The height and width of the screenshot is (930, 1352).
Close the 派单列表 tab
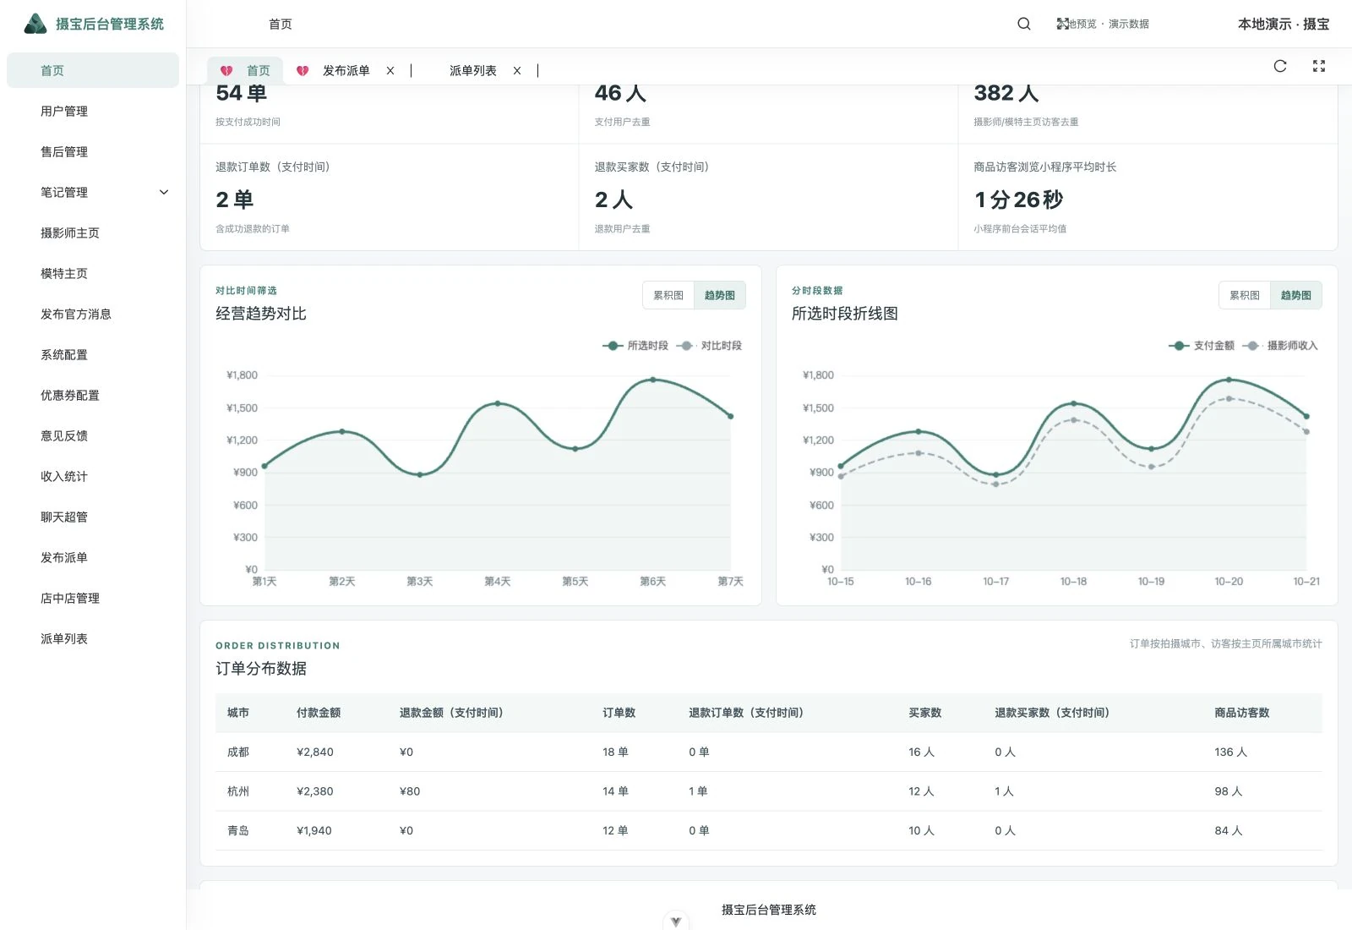(x=517, y=71)
